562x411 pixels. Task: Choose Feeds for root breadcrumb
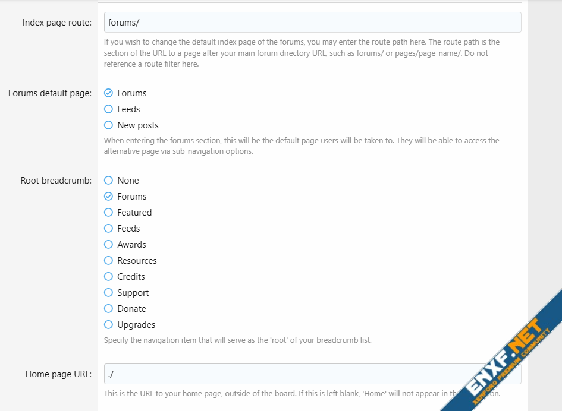(108, 229)
